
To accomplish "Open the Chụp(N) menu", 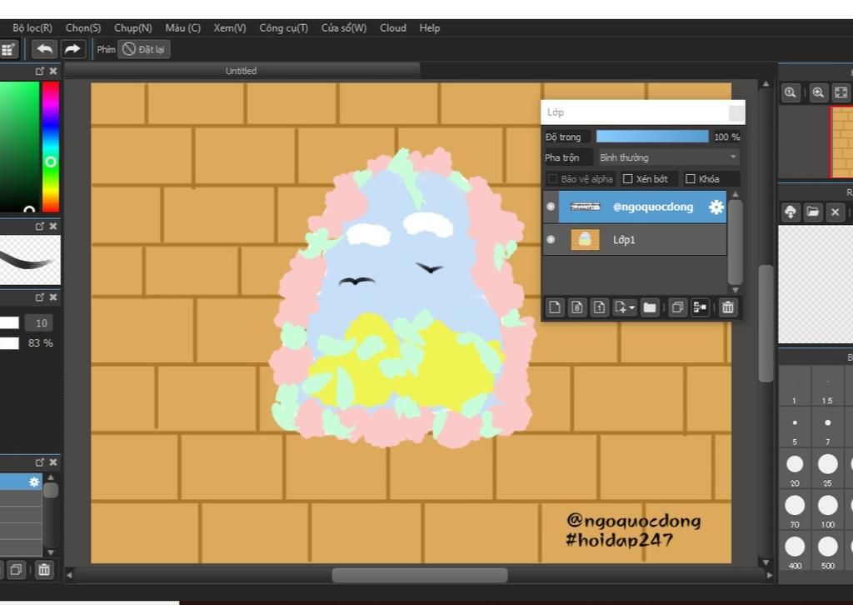I will pos(132,27).
